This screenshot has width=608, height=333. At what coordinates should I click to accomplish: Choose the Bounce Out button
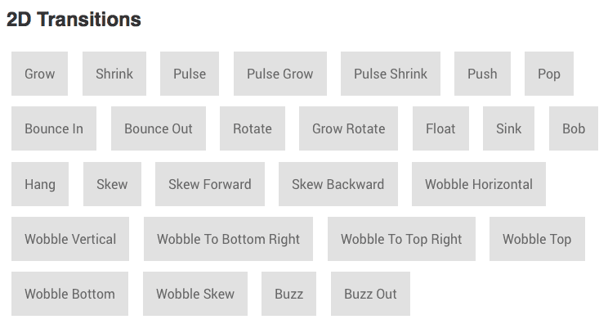pos(158,128)
